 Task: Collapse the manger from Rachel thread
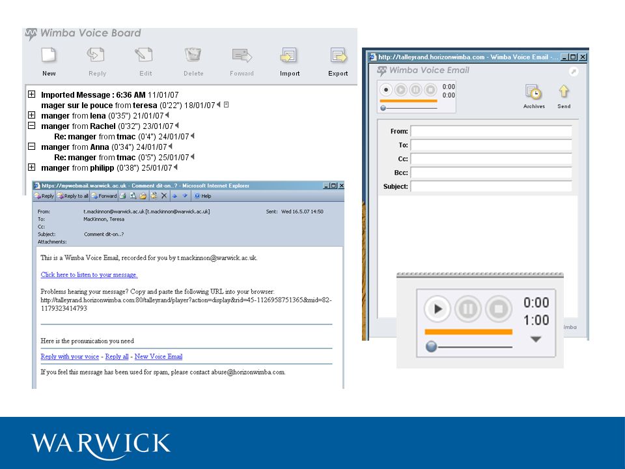[31, 125]
